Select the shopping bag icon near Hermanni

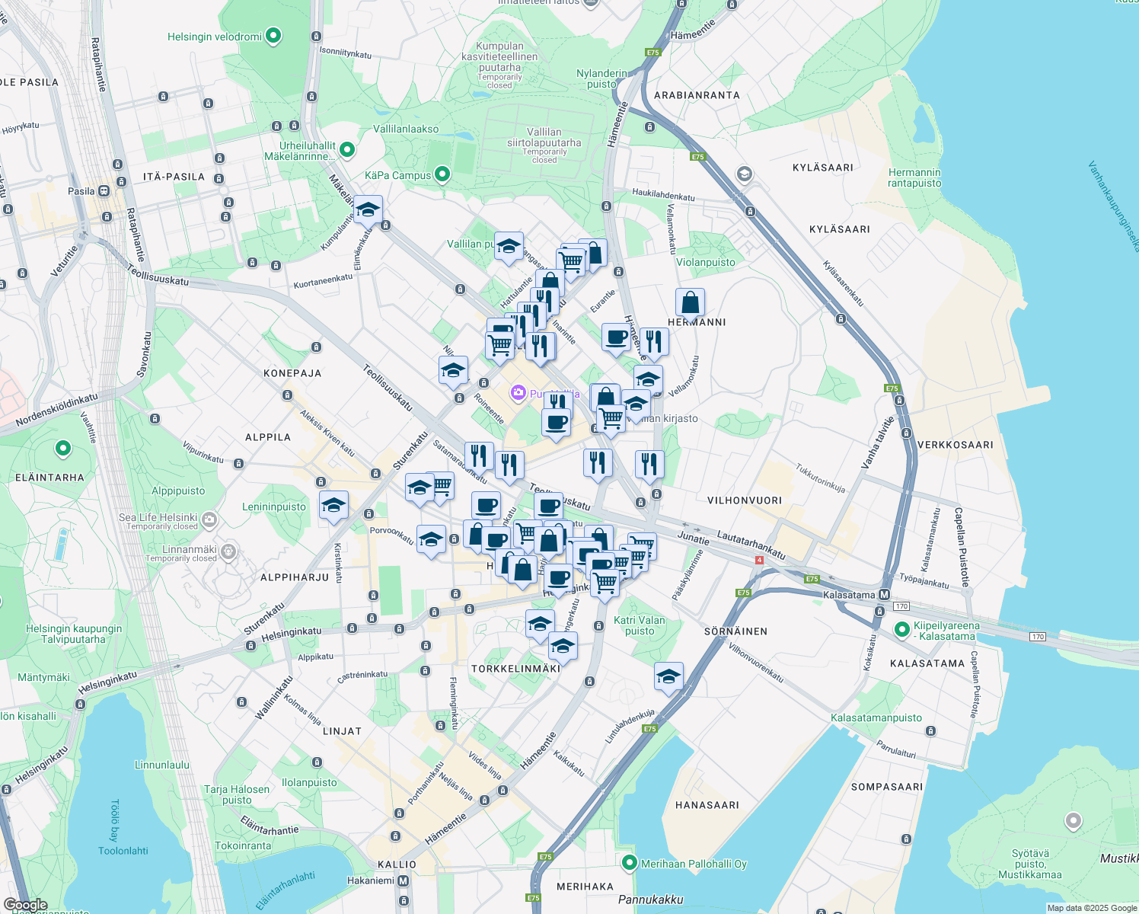coord(691,303)
